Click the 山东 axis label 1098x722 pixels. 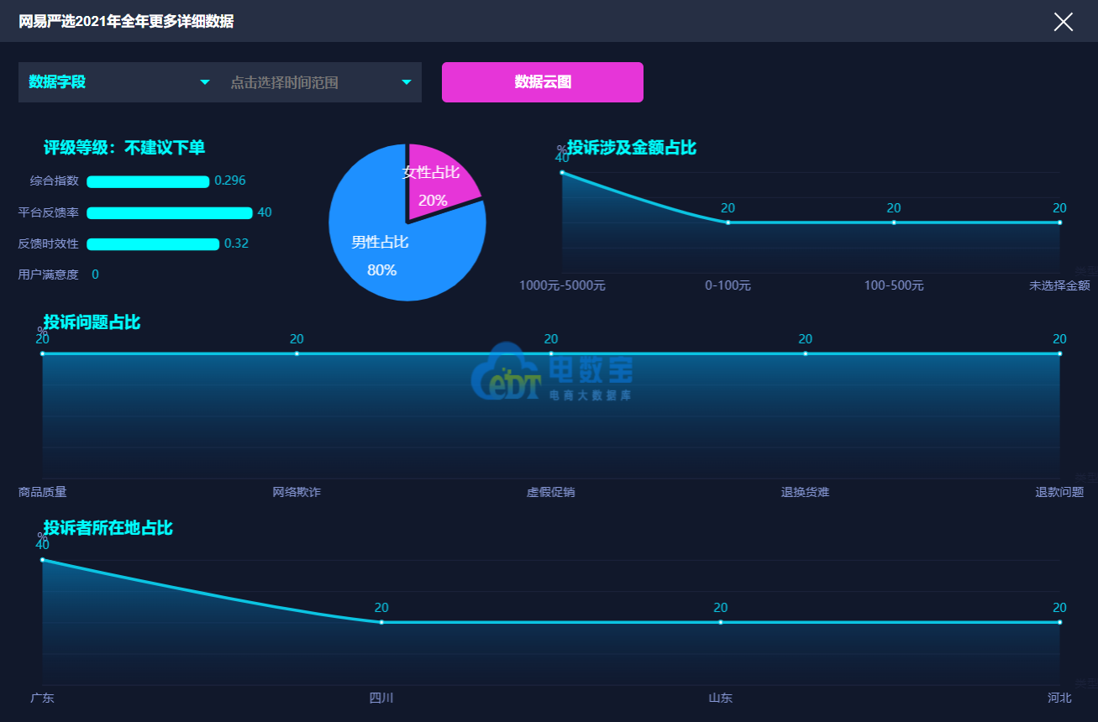[720, 698]
